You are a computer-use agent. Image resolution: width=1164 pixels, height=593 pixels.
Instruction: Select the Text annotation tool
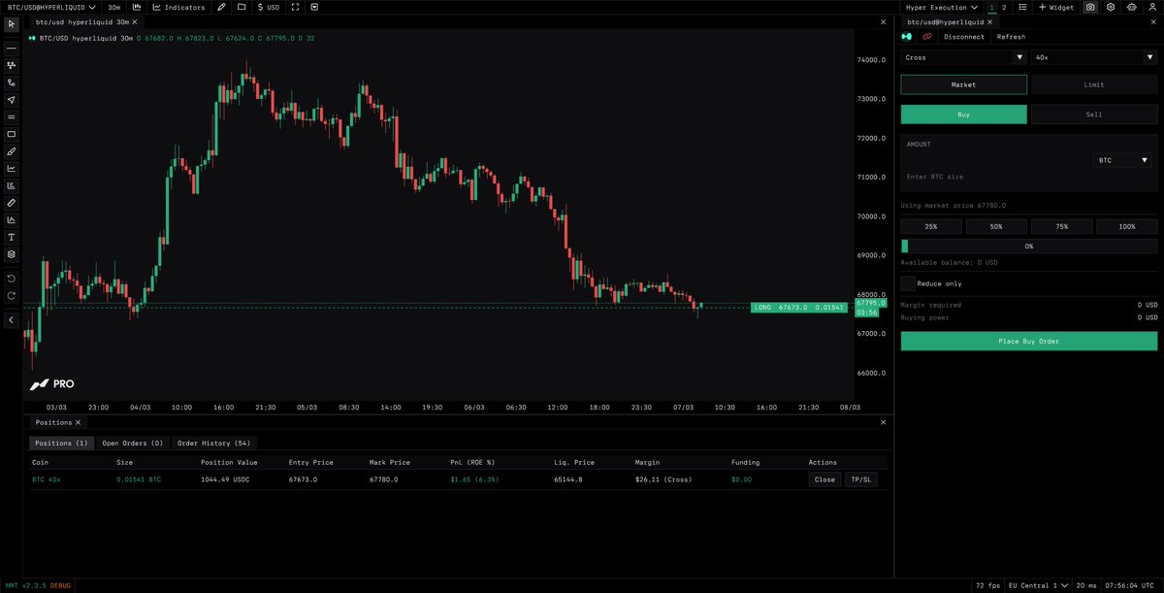[x=11, y=237]
